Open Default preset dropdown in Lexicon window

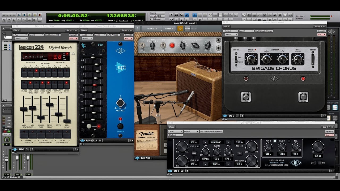click(21, 39)
